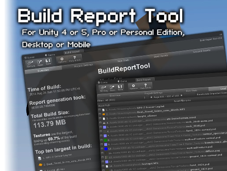Open Used Assets in back window
The width and height of the screenshot is (227, 171).
(x=161, y=56)
